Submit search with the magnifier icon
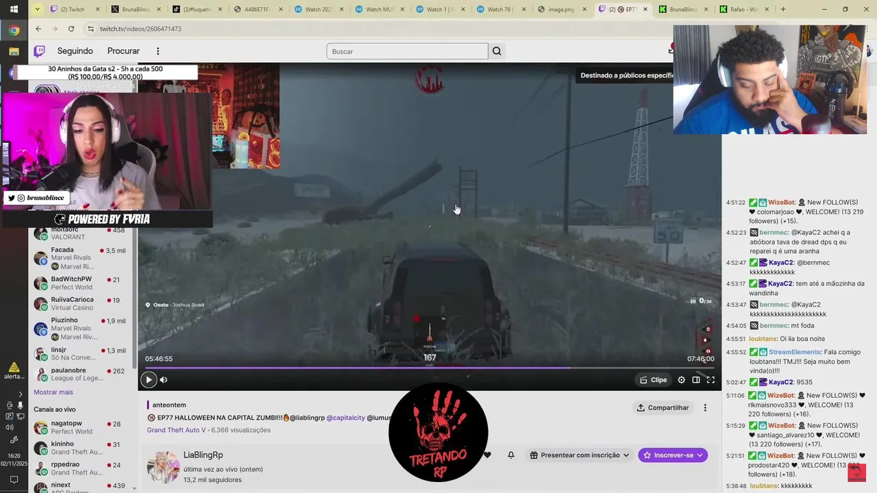This screenshot has width=877, height=493. tap(497, 51)
